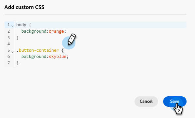Place cursor in the word skyblue

point(58,57)
